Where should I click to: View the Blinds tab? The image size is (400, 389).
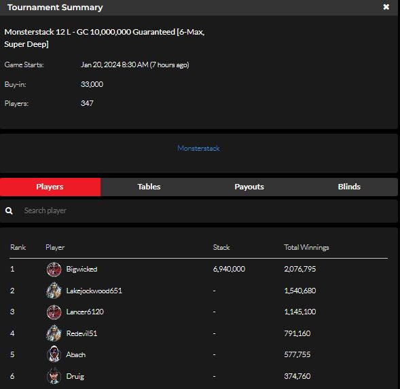coord(349,187)
